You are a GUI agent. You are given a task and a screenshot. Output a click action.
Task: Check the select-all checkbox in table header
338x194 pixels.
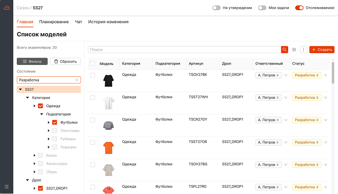click(x=93, y=63)
